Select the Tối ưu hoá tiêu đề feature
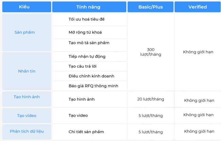The height and width of the screenshot is (141, 221). click(x=87, y=19)
